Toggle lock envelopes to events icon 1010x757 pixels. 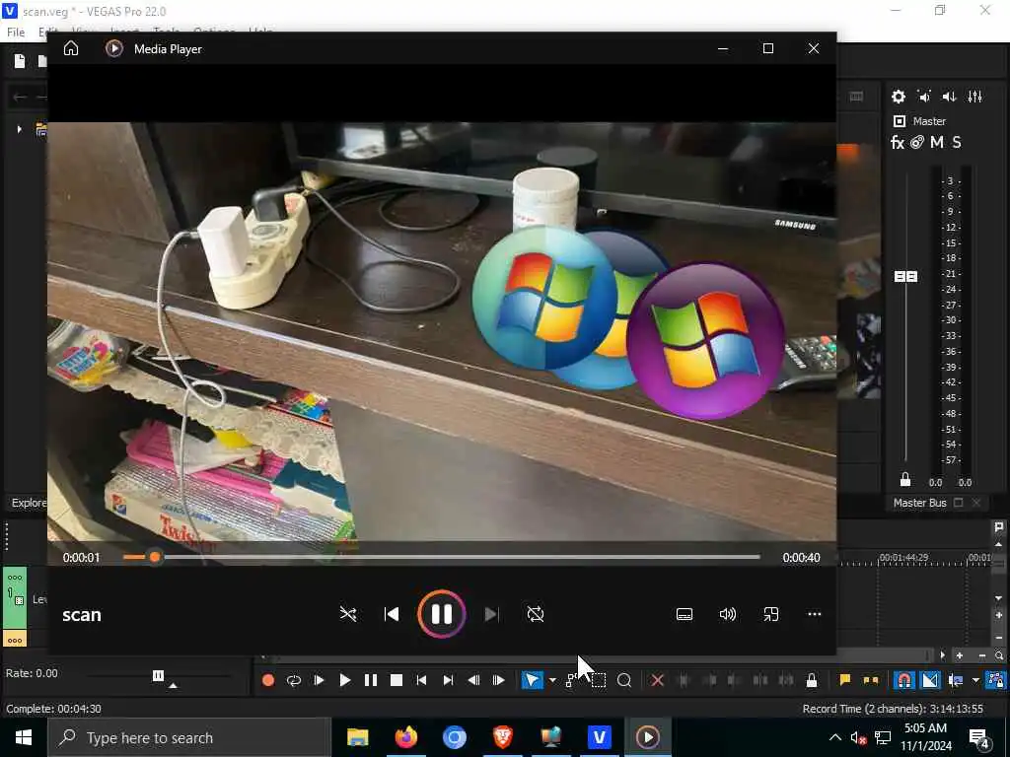(x=996, y=680)
